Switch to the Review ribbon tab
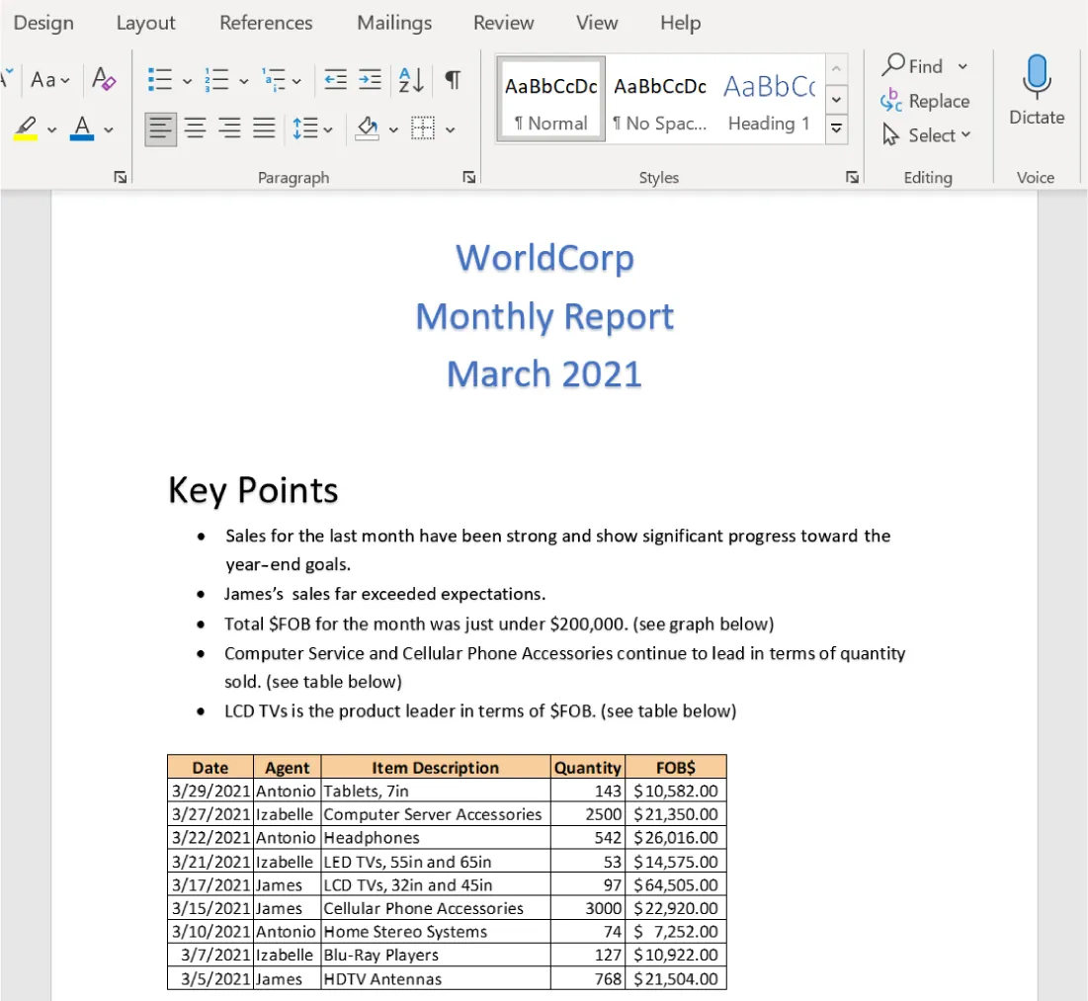This screenshot has width=1088, height=1001. coord(503,22)
